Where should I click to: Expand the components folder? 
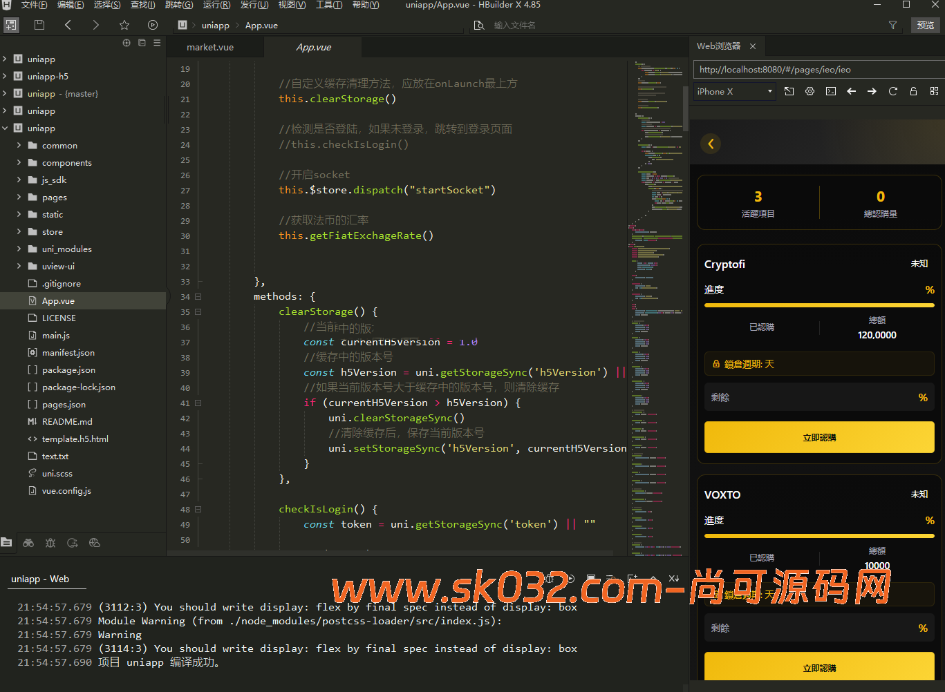point(19,163)
